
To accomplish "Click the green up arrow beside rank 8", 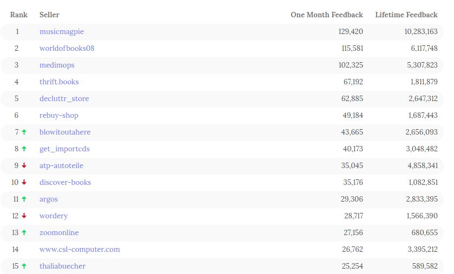I will click(24, 149).
